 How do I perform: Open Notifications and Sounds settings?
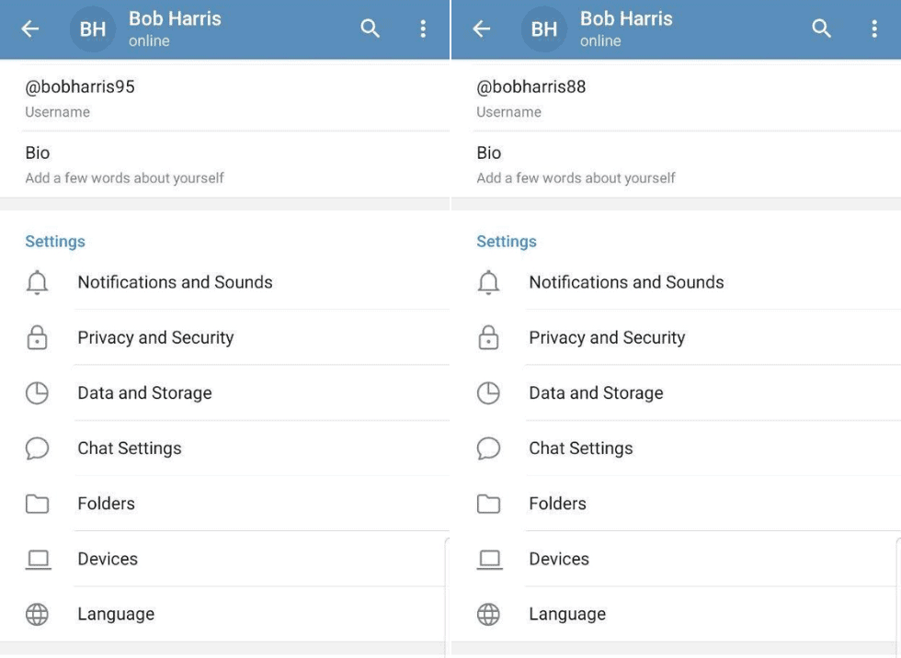tap(175, 282)
